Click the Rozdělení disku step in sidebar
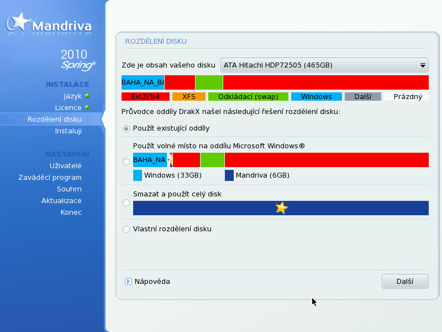442x332 pixels. (x=54, y=120)
